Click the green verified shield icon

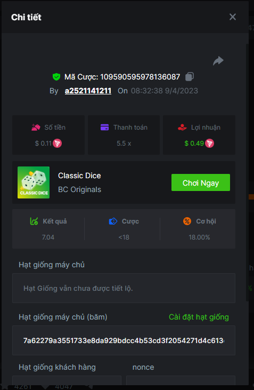point(56,77)
